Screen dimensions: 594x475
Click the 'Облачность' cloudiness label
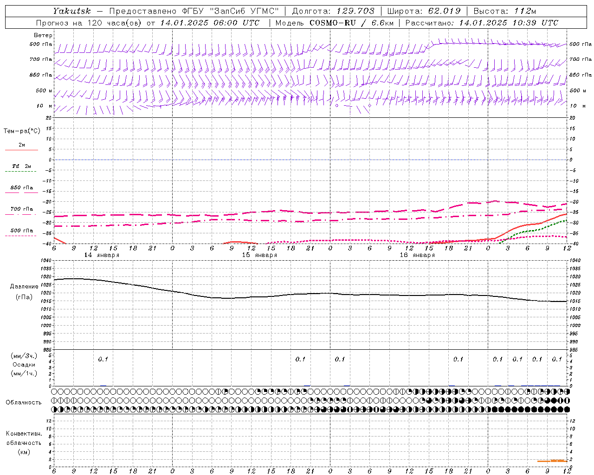coord(24,402)
